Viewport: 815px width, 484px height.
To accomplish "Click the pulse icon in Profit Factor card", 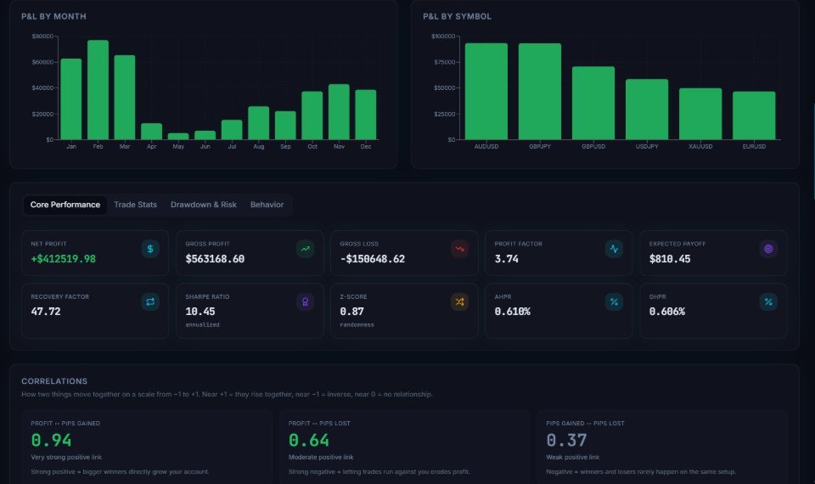I will click(x=614, y=249).
